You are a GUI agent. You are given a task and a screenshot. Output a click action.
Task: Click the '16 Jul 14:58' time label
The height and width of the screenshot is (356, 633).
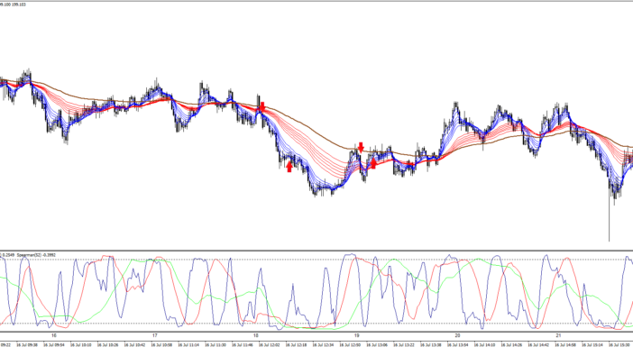point(565,345)
